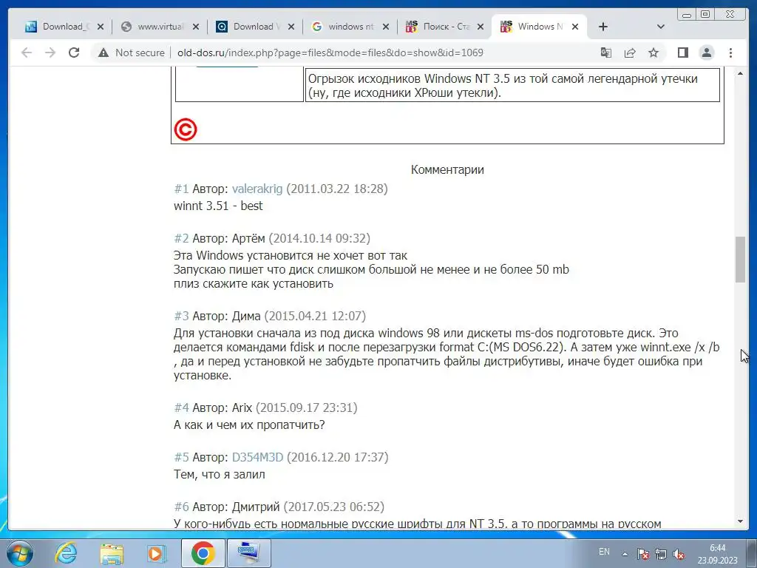Open the keyboard app on the taskbar
757x568 pixels.
click(248, 553)
